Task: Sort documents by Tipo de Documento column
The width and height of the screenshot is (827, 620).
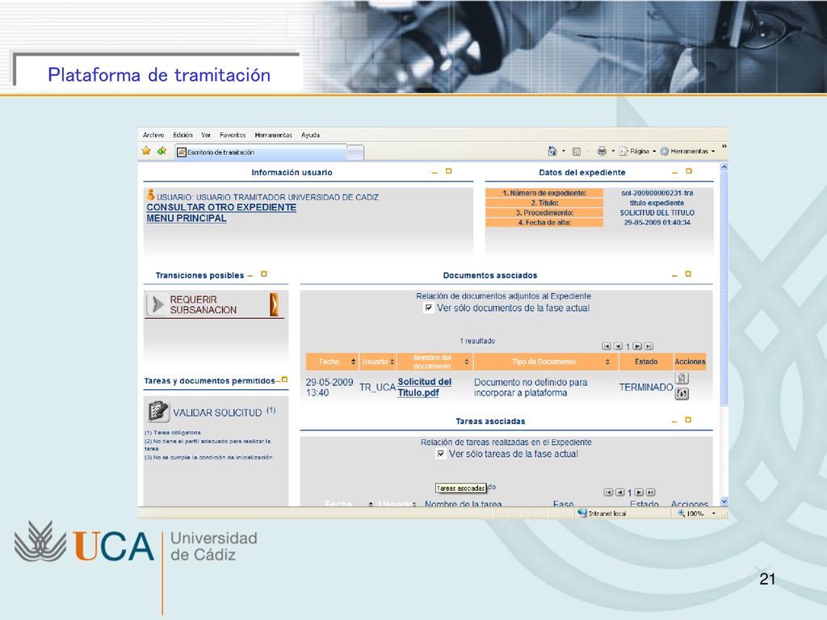Action: pyautogui.click(x=607, y=362)
